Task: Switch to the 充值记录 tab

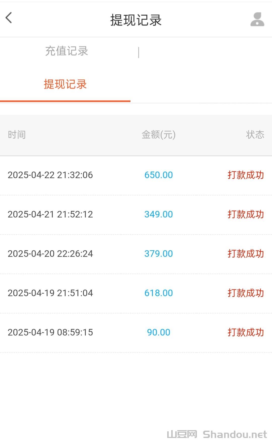Action: (66, 51)
